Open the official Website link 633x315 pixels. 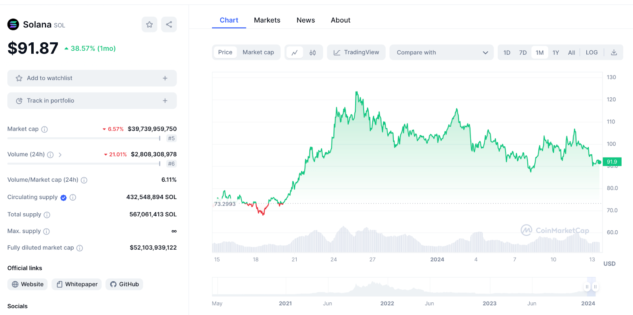[x=28, y=284]
